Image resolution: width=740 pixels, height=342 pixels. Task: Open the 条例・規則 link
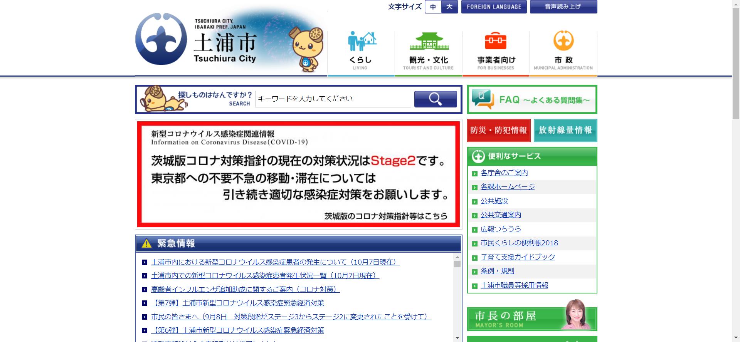[497, 271]
